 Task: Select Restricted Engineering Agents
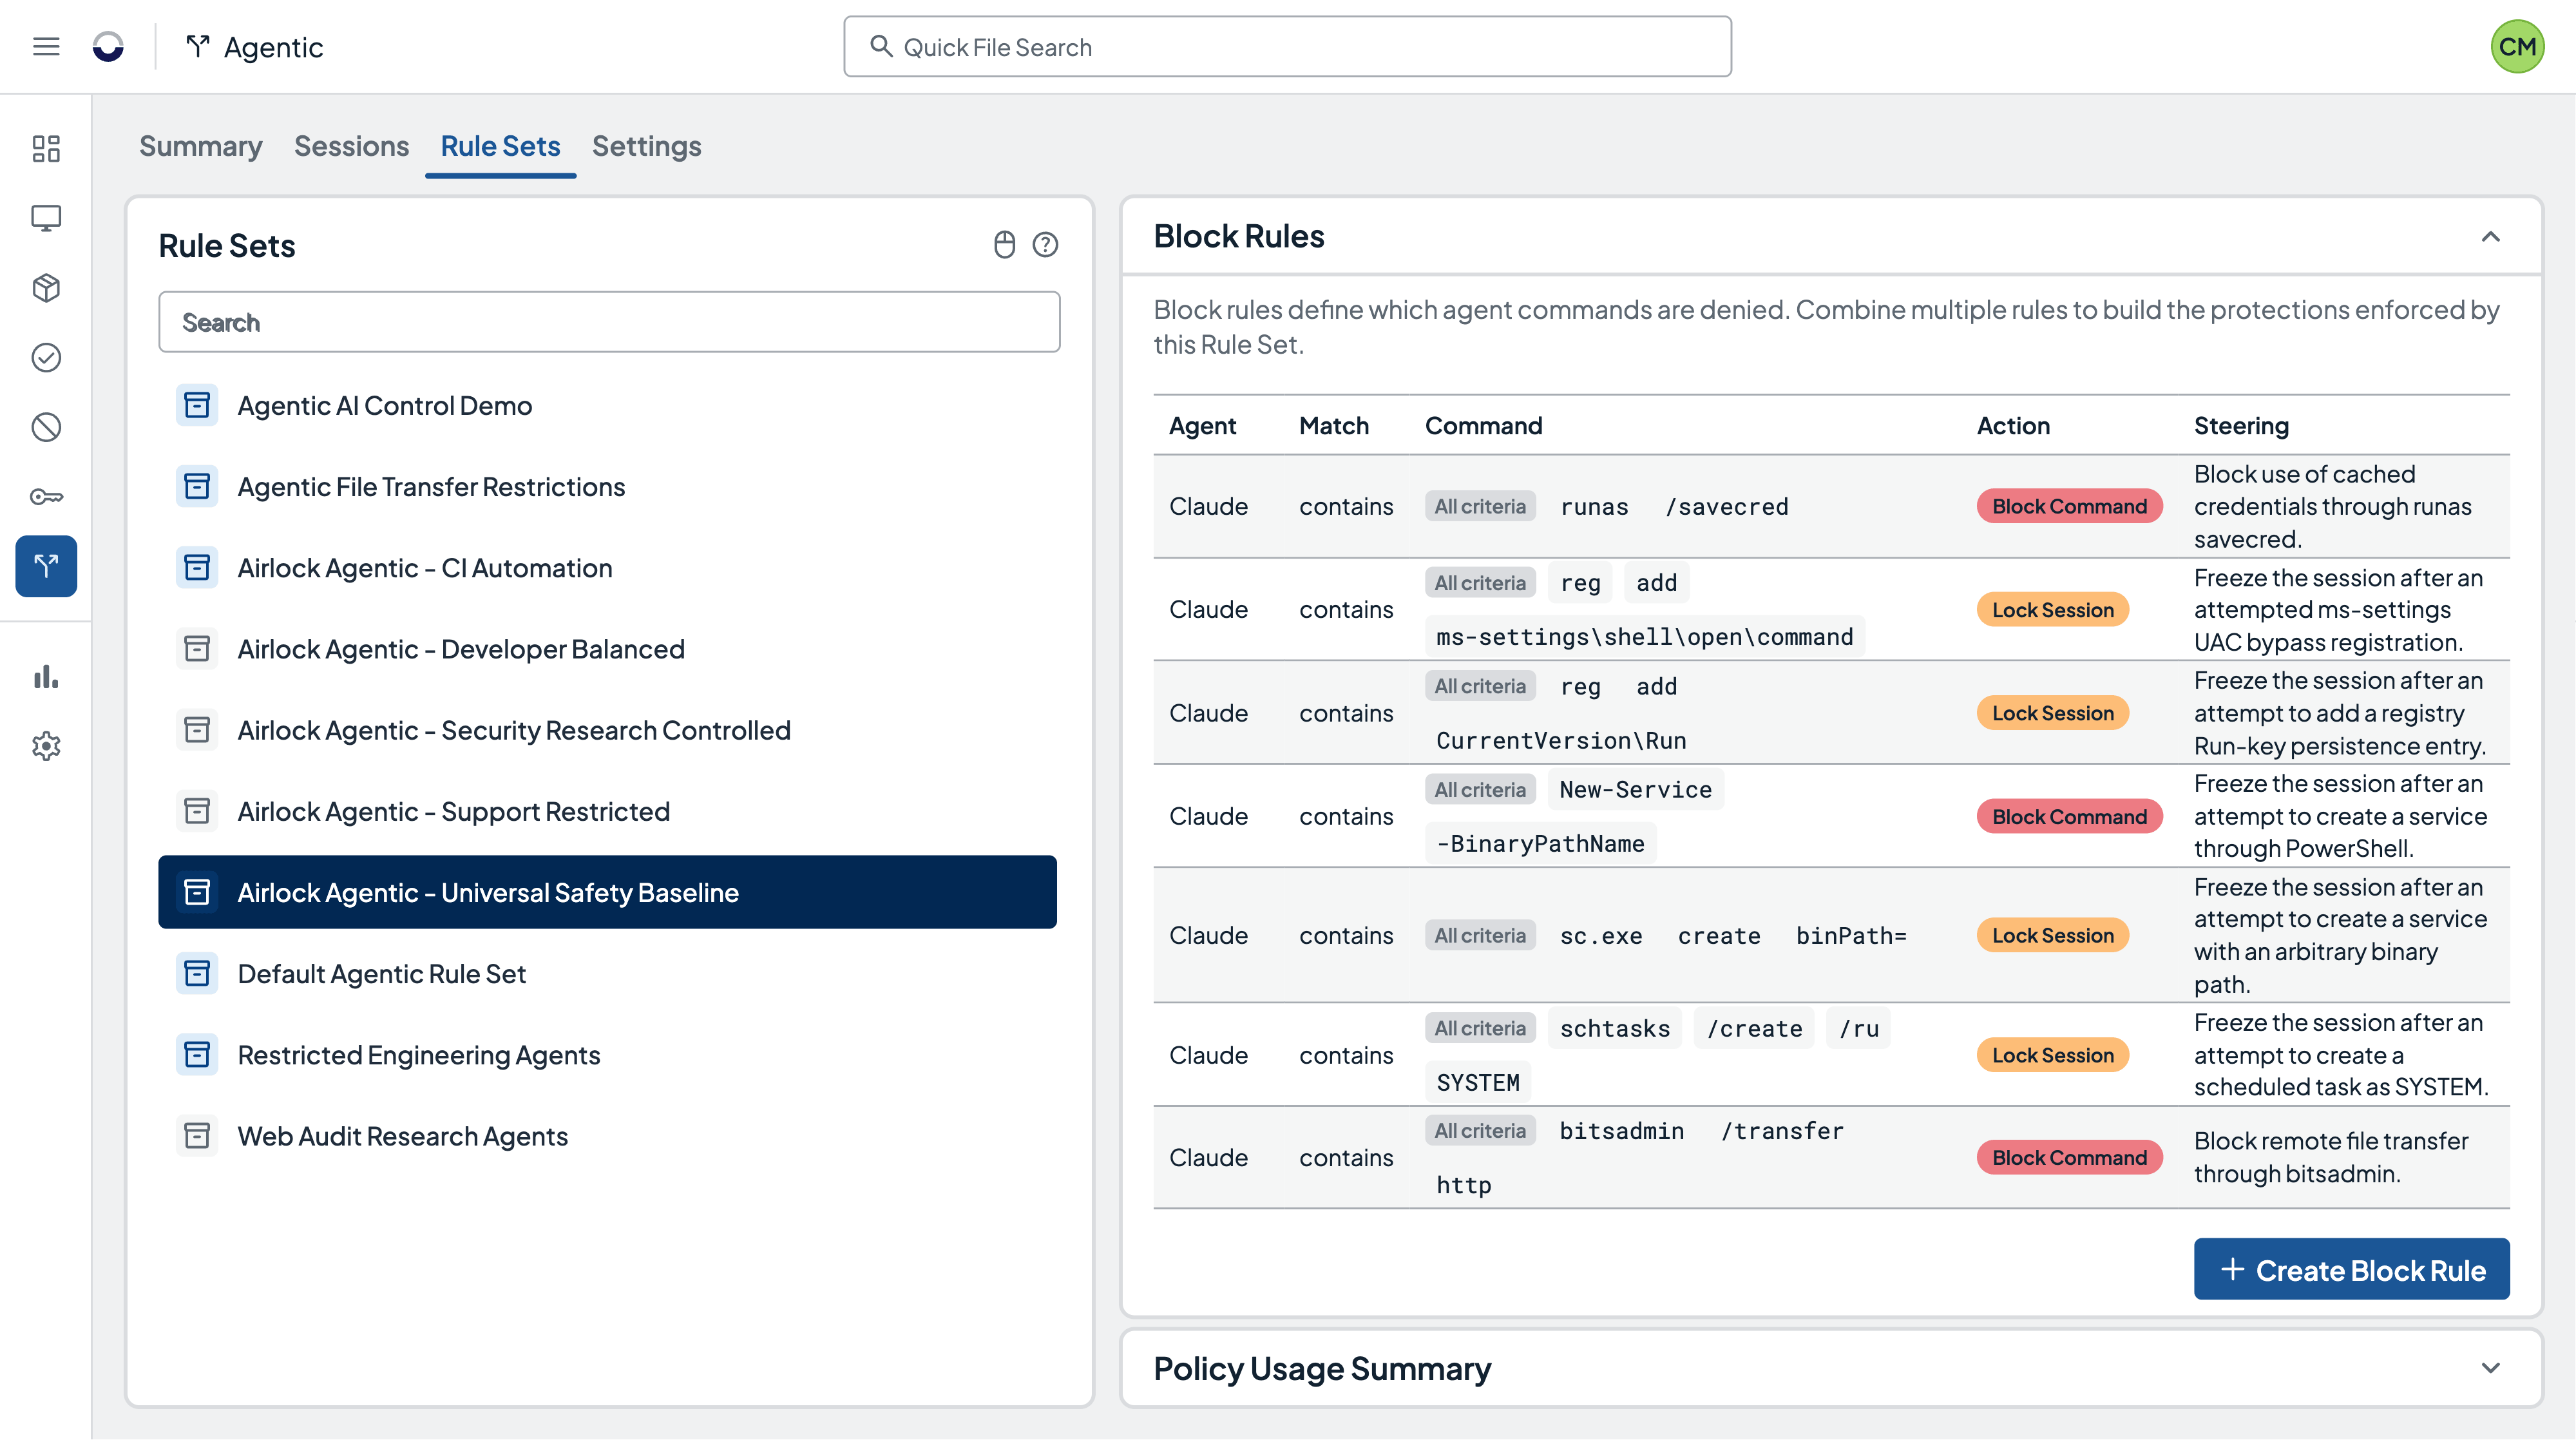click(x=607, y=1054)
